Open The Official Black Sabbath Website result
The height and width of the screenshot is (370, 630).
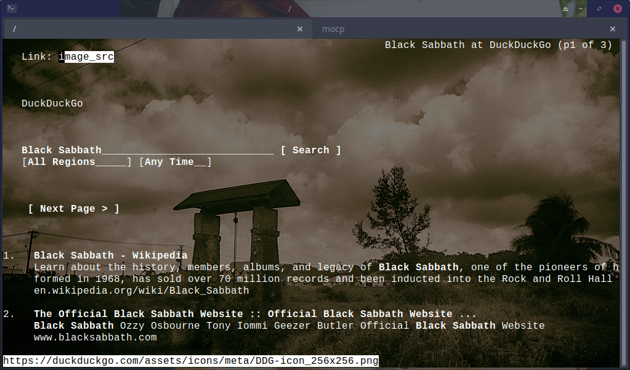click(x=255, y=314)
